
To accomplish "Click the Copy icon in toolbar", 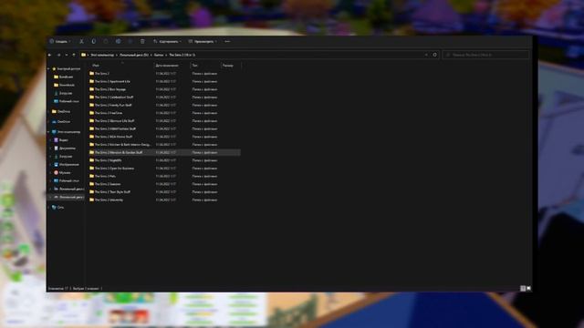I will (x=93, y=41).
